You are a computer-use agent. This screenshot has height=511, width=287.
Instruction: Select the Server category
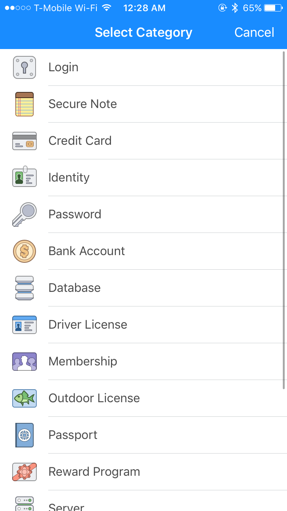click(x=66, y=506)
